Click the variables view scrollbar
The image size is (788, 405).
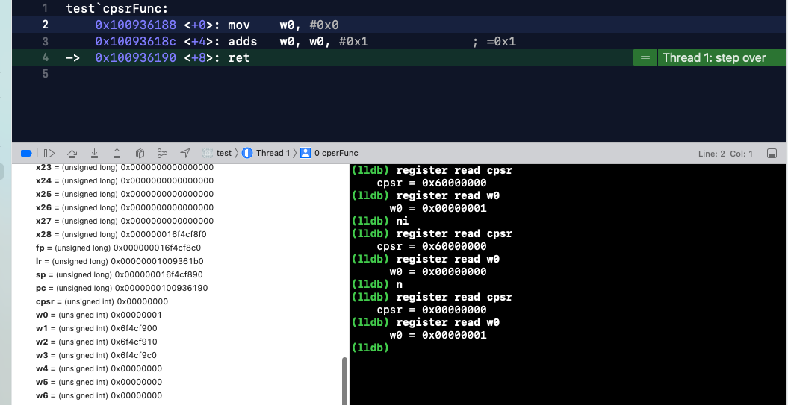(344, 380)
